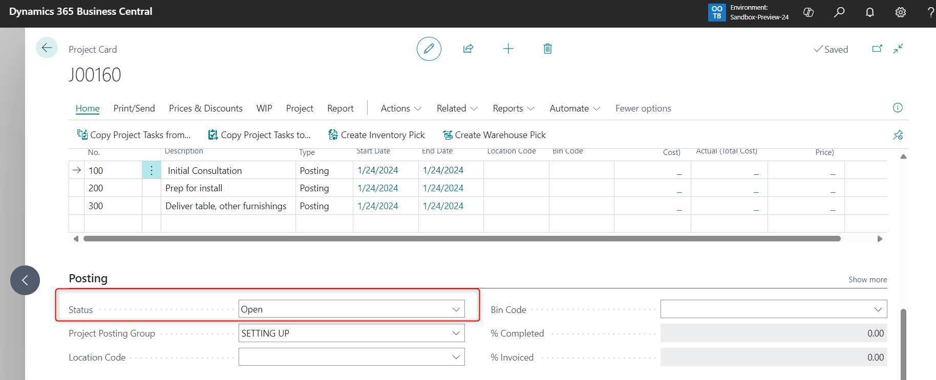
Task: Open the Project tab
Action: click(x=300, y=108)
